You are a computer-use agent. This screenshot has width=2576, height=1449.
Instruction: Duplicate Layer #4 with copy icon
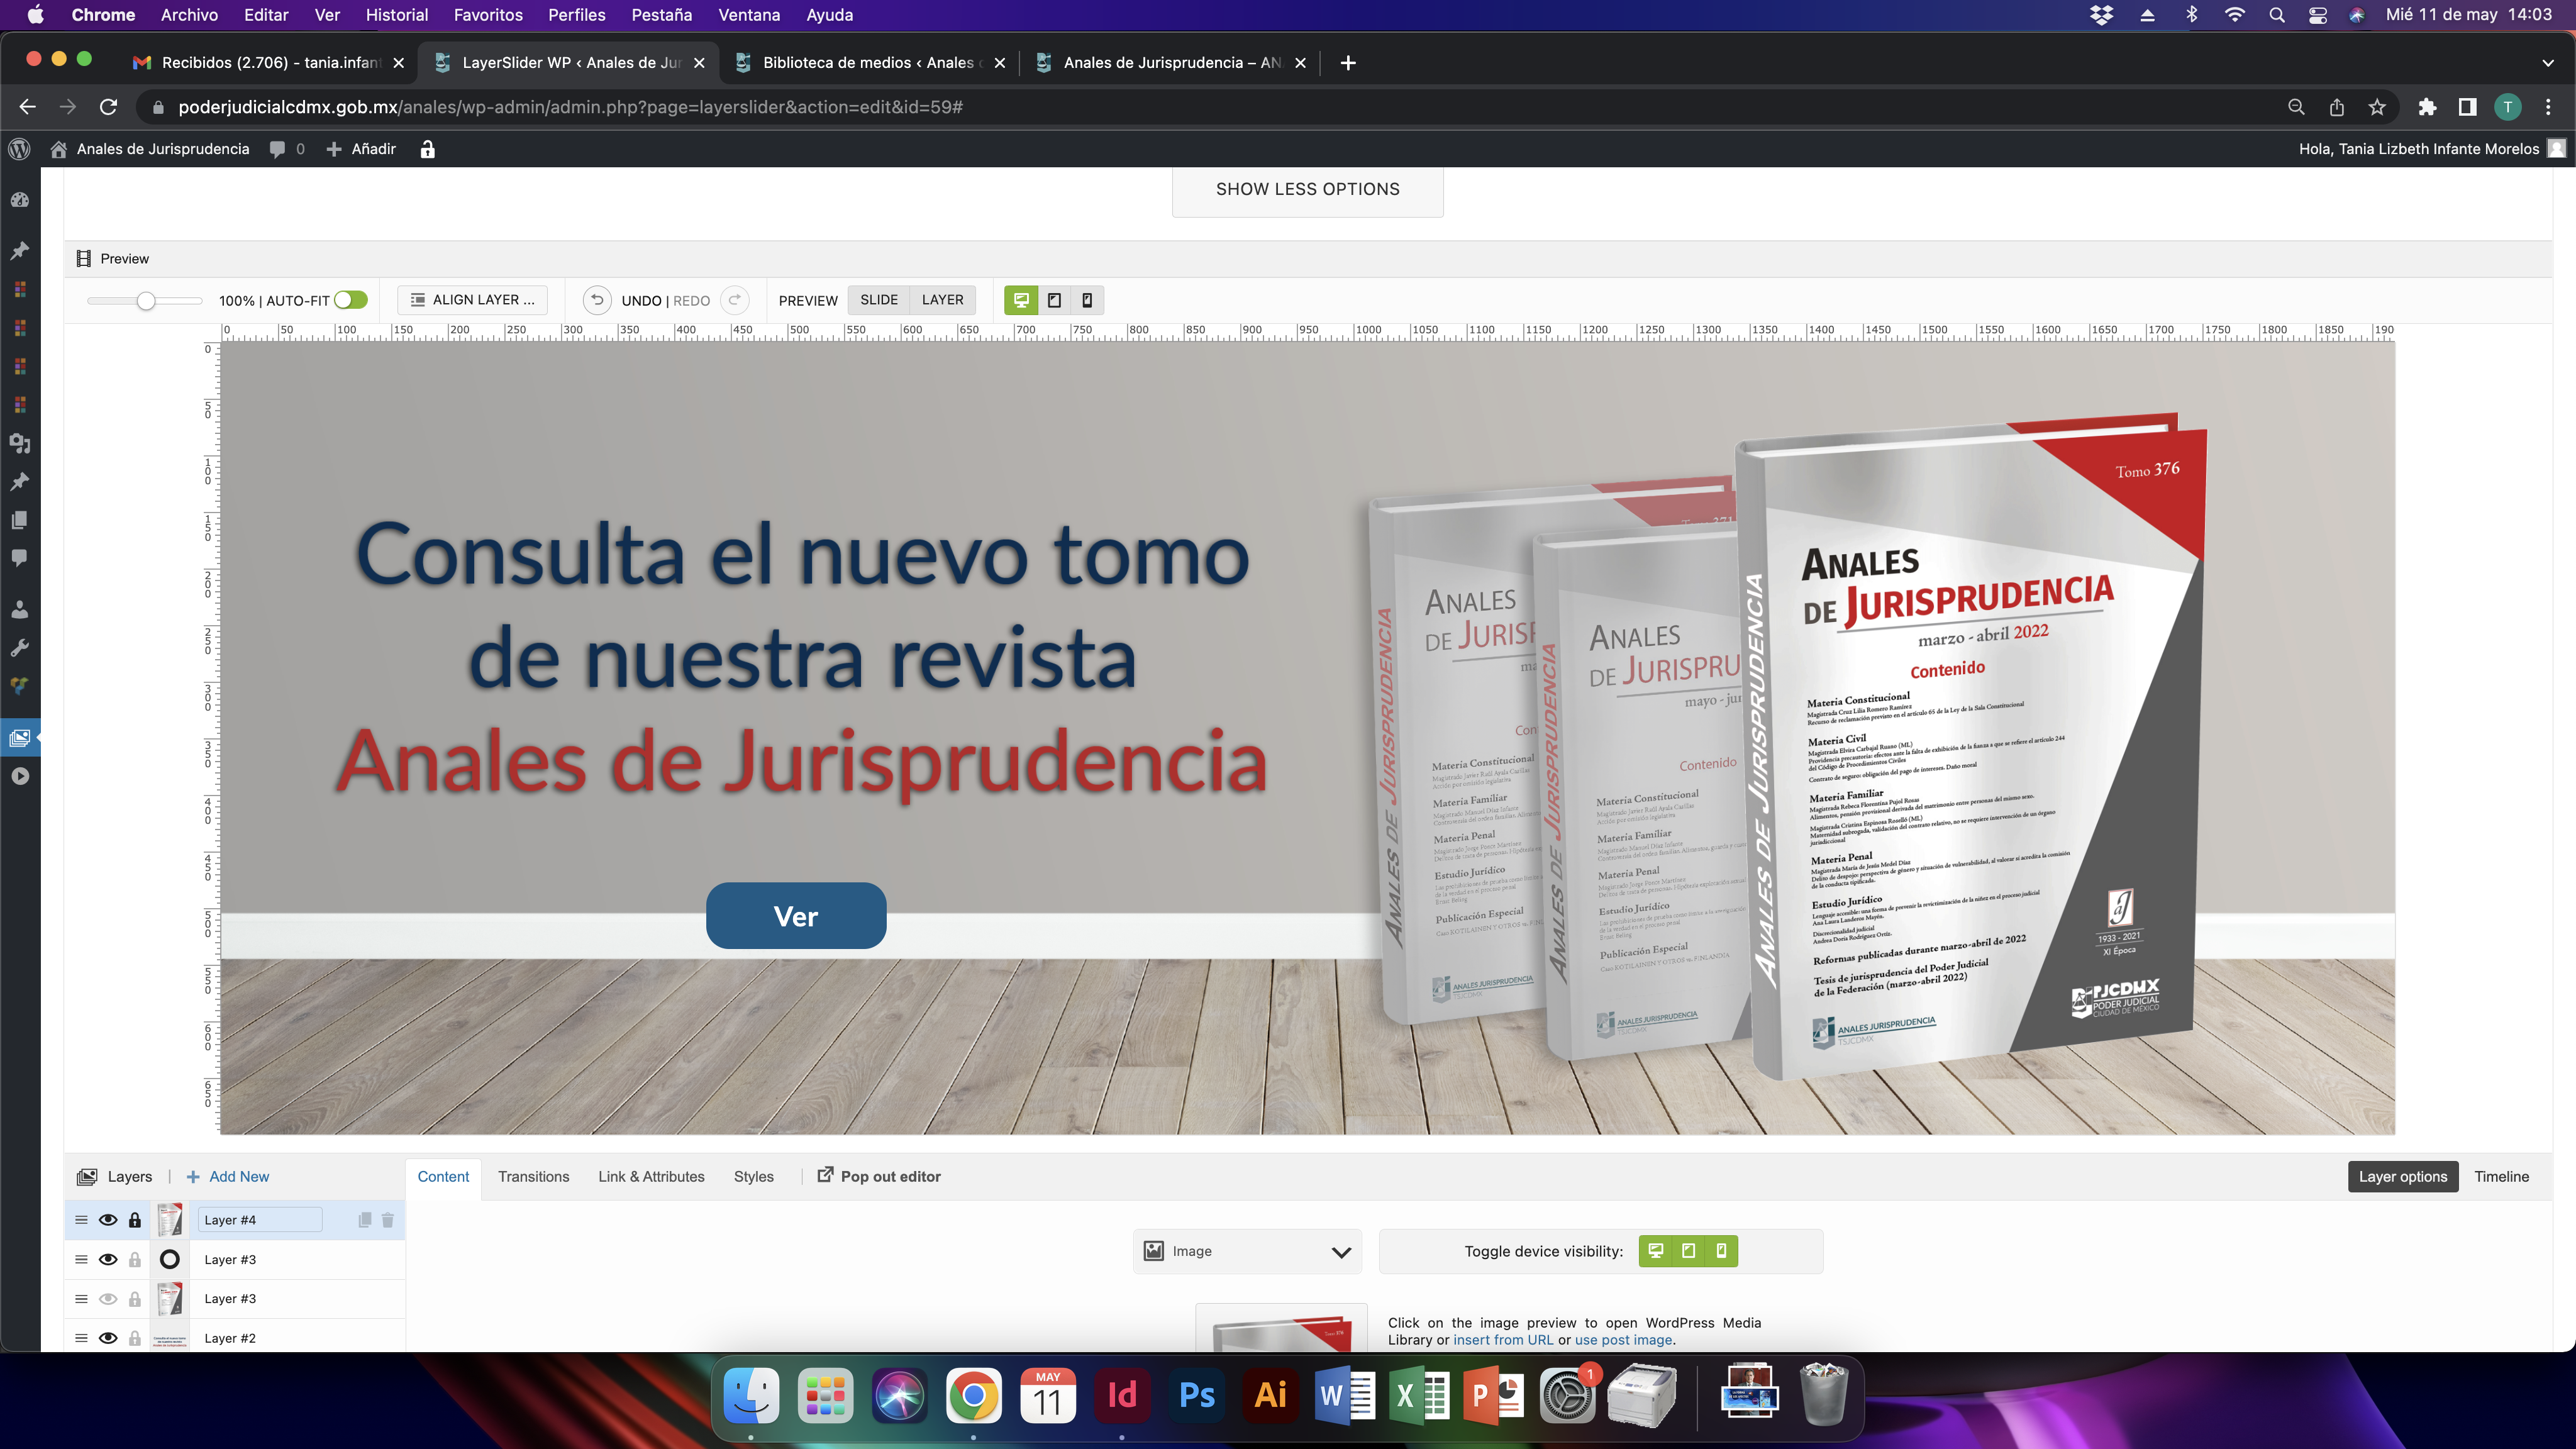pos(364,1220)
